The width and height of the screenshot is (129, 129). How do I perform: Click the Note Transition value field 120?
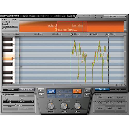64,112
